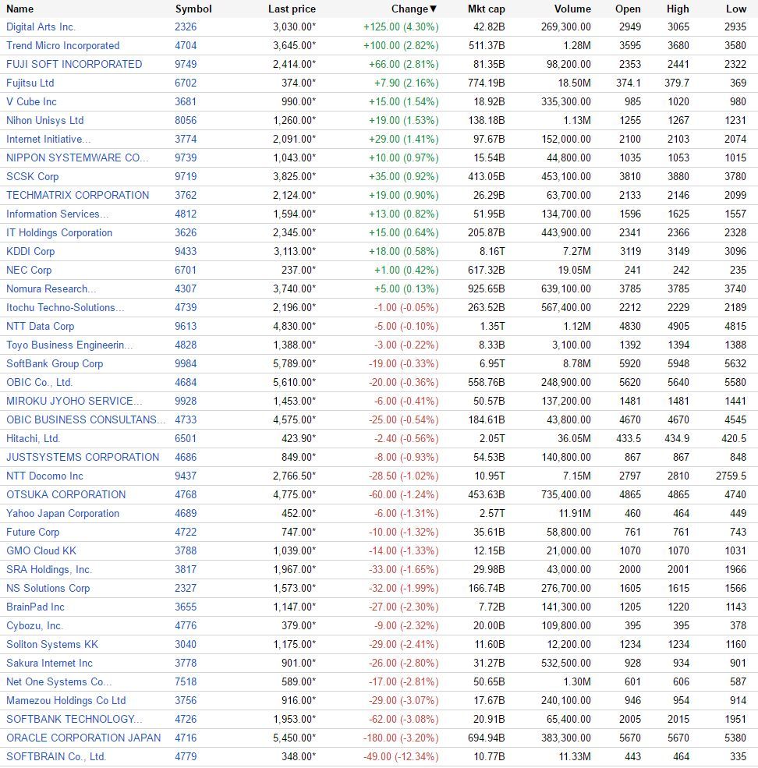Open FUJI SOFT INCORPORATED link
Viewport: 758px width, 768px height.
74,64
